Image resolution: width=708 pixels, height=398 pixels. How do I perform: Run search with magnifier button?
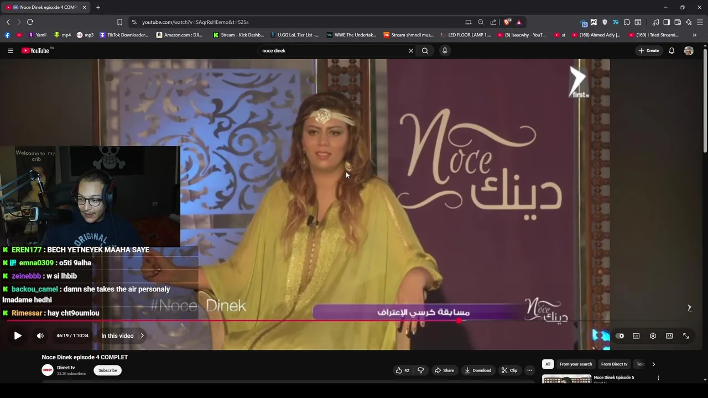click(425, 50)
